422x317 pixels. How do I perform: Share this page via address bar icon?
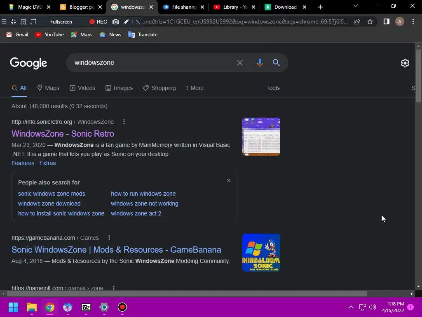pyautogui.click(x=357, y=22)
